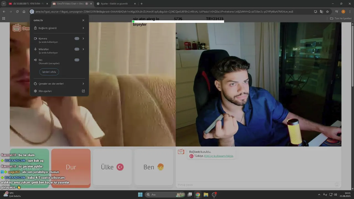Image resolution: width=354 pixels, height=199 pixels.
Task: Open Site ayarları settings entry
Action: click(x=59, y=91)
